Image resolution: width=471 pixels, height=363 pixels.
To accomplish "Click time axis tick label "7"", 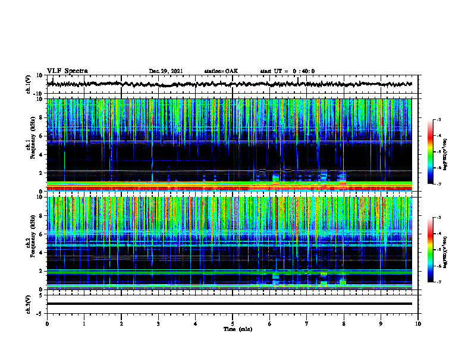I will point(307,324).
